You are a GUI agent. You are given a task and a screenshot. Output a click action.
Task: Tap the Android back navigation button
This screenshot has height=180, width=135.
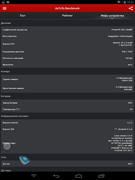56,176
